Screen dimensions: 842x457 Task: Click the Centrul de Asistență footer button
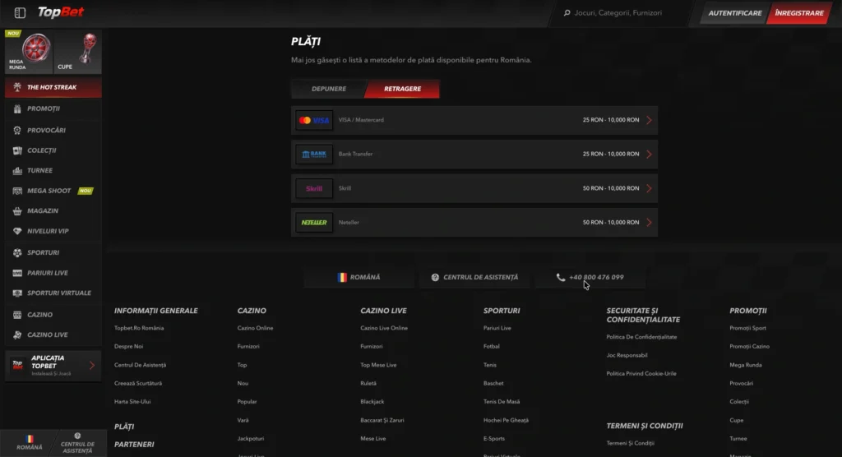tap(474, 277)
